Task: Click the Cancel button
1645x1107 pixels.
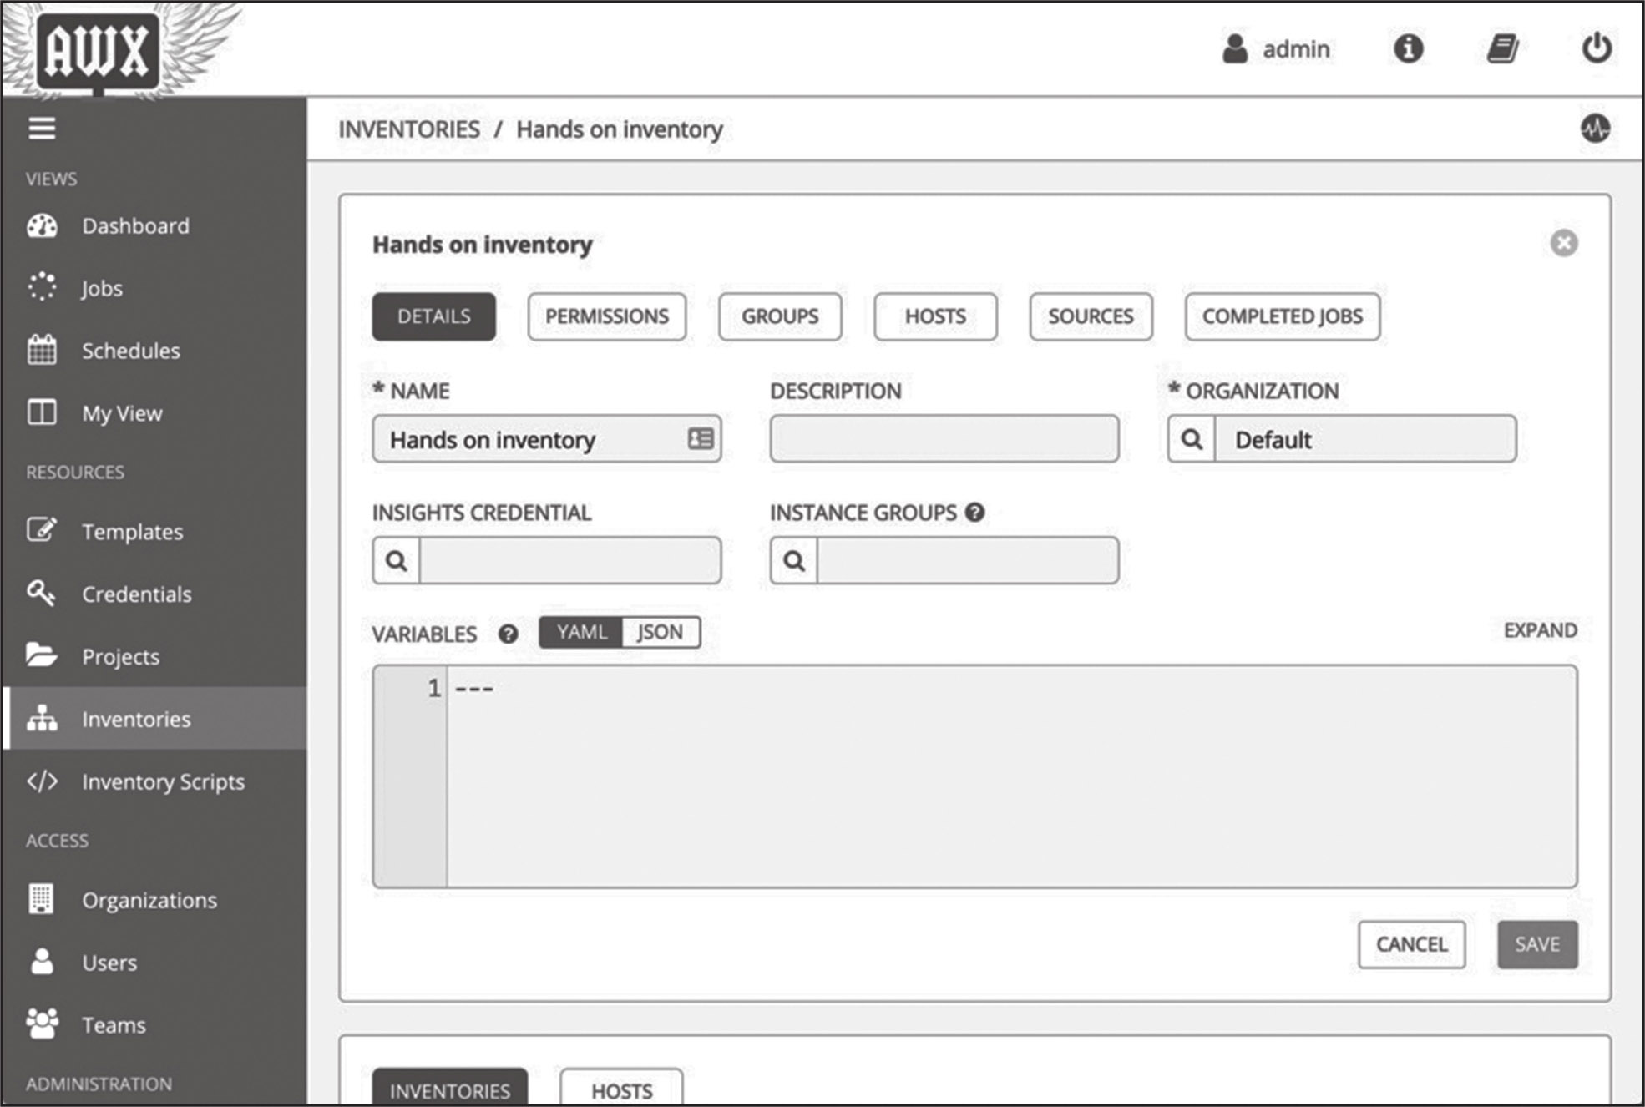Action: pos(1411,944)
